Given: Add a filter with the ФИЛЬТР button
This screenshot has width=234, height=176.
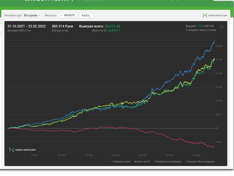Looking at the screenshot, I should click(68, 15).
